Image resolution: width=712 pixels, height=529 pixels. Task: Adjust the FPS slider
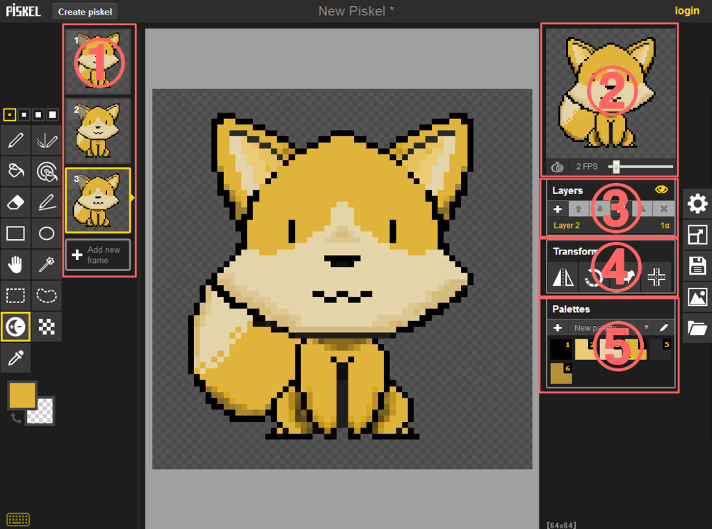point(640,167)
